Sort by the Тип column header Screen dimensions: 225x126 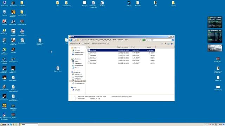(139, 47)
